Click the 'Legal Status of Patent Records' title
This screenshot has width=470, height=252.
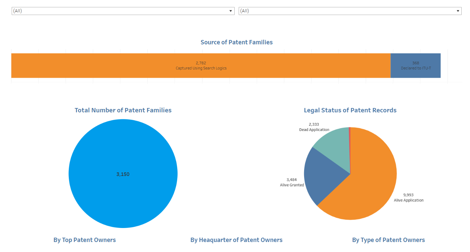coord(350,110)
